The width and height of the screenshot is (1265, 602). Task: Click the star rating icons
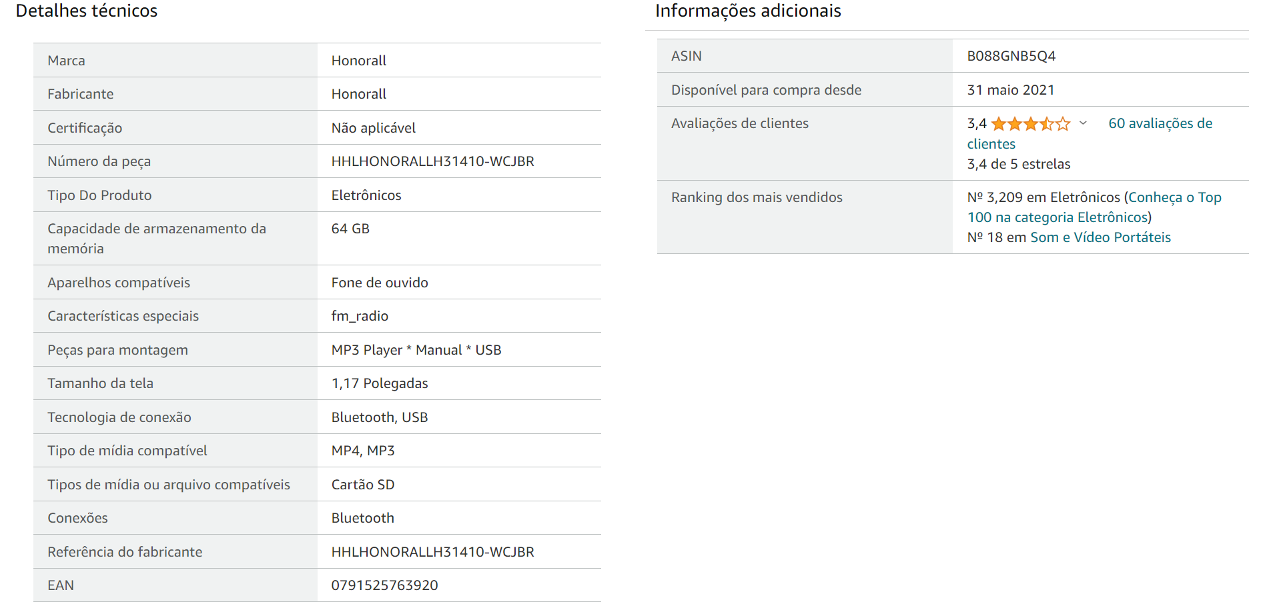point(1030,124)
